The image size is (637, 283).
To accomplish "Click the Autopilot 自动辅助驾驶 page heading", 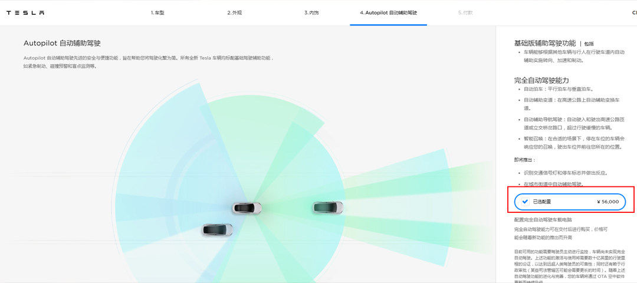I will pyautogui.click(x=62, y=43).
